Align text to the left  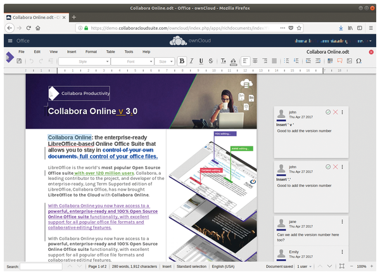click(x=245, y=61)
